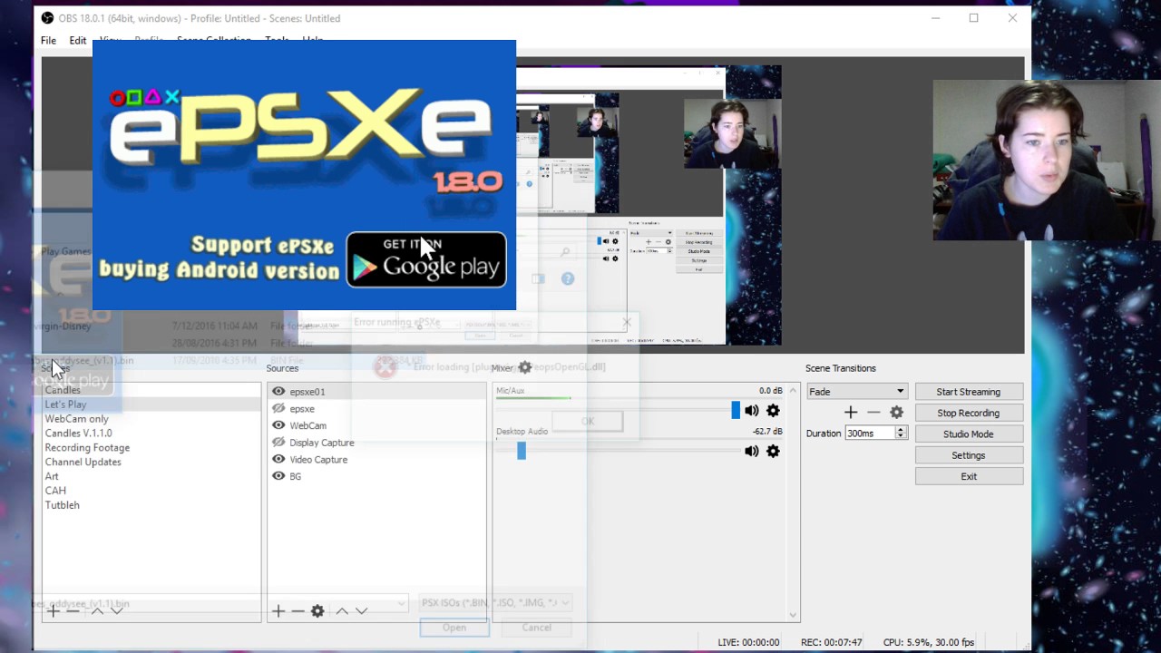Adjust the Desktop Audio volume slider
1161x653 pixels.
pyautogui.click(x=522, y=451)
